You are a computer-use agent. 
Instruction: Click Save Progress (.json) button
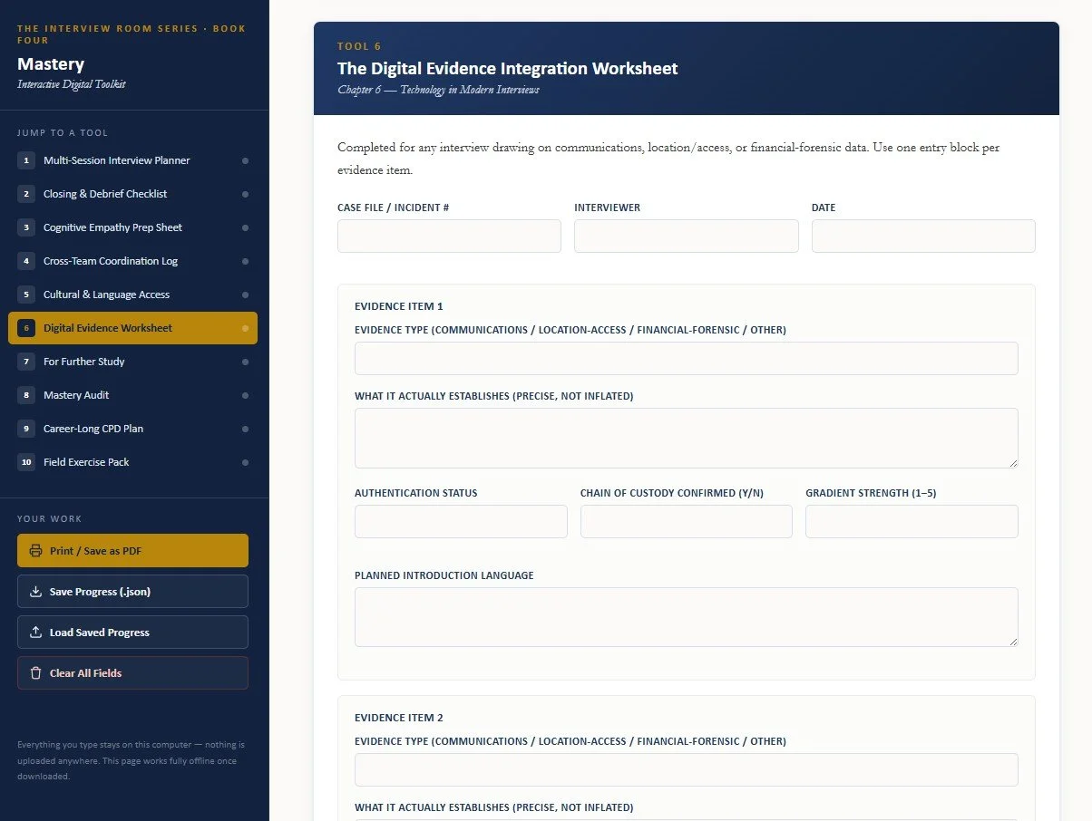132,592
